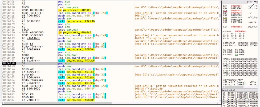Click the disassembly vertical scrollbar thumb
This screenshot has height=107, width=260.
click(x=220, y=16)
